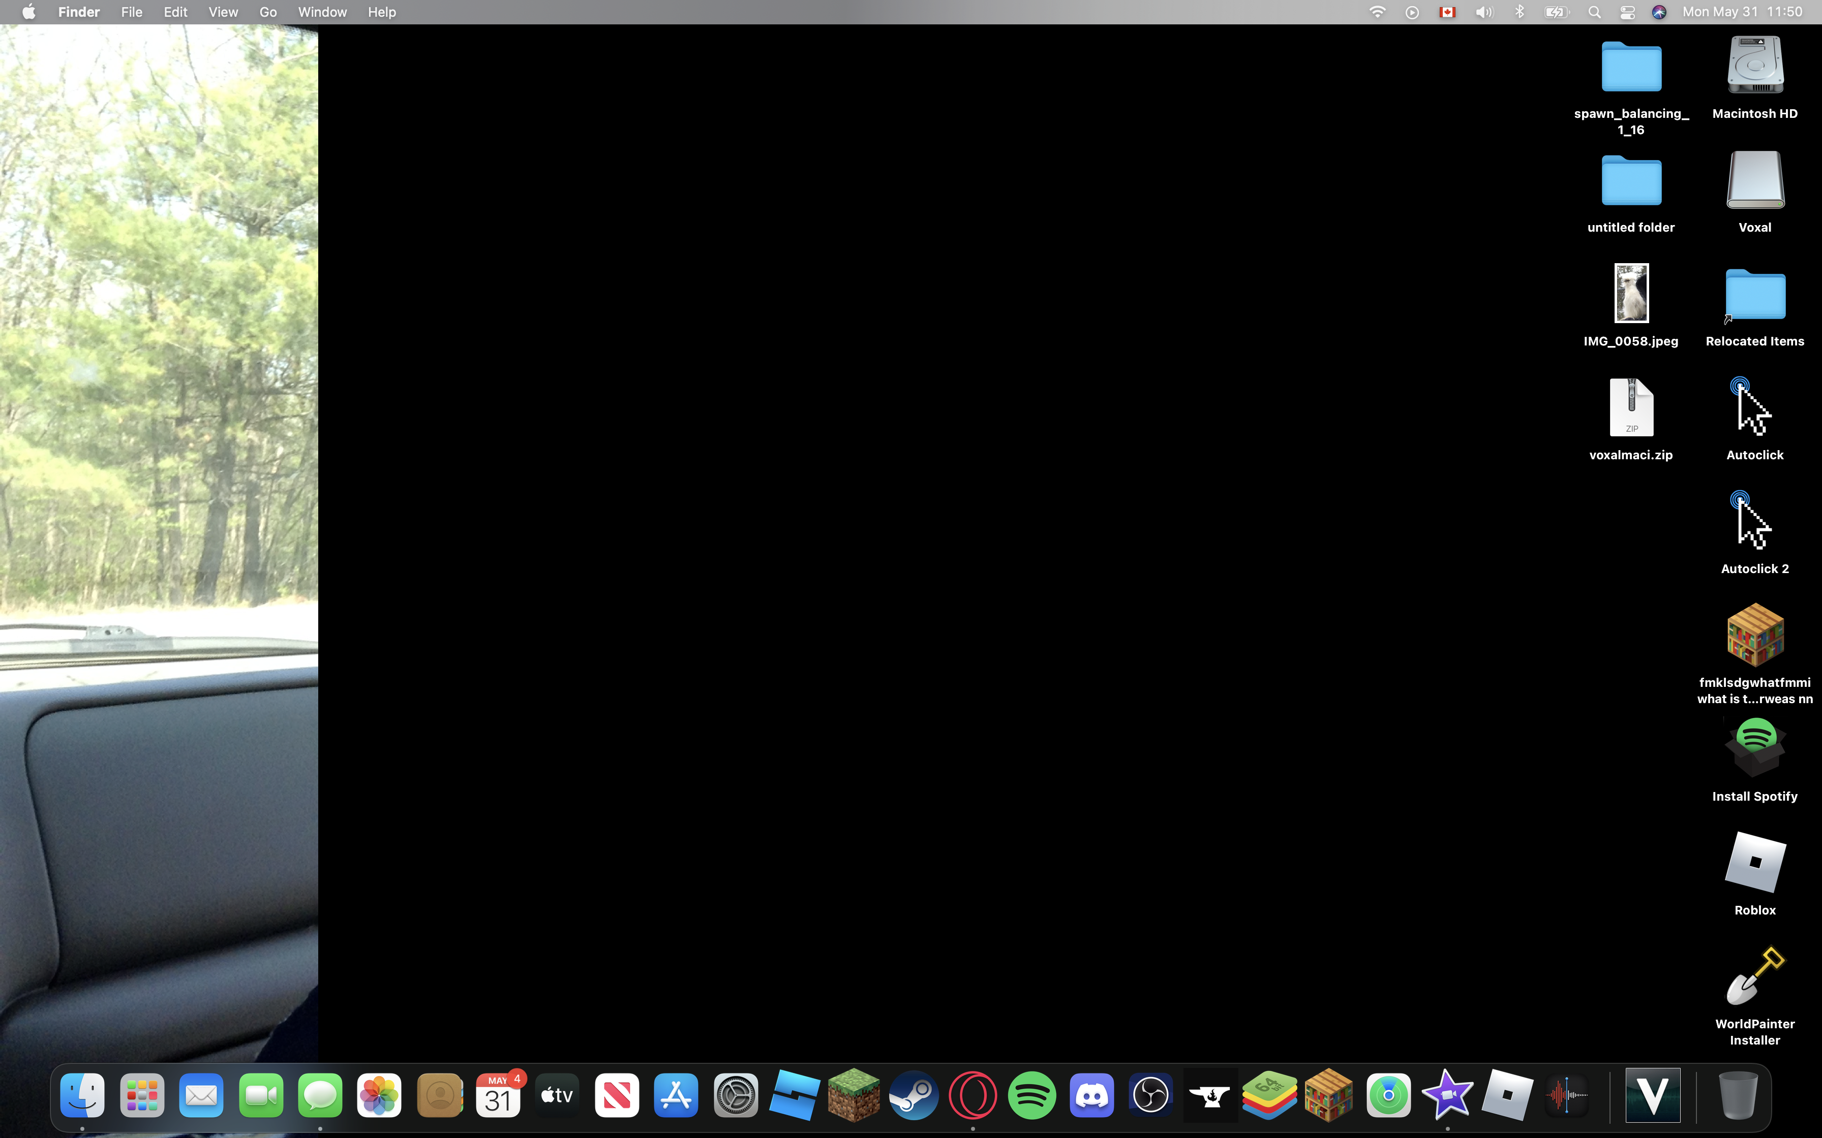Open Control Center in menu bar
This screenshot has width=1822, height=1138.
(x=1627, y=12)
